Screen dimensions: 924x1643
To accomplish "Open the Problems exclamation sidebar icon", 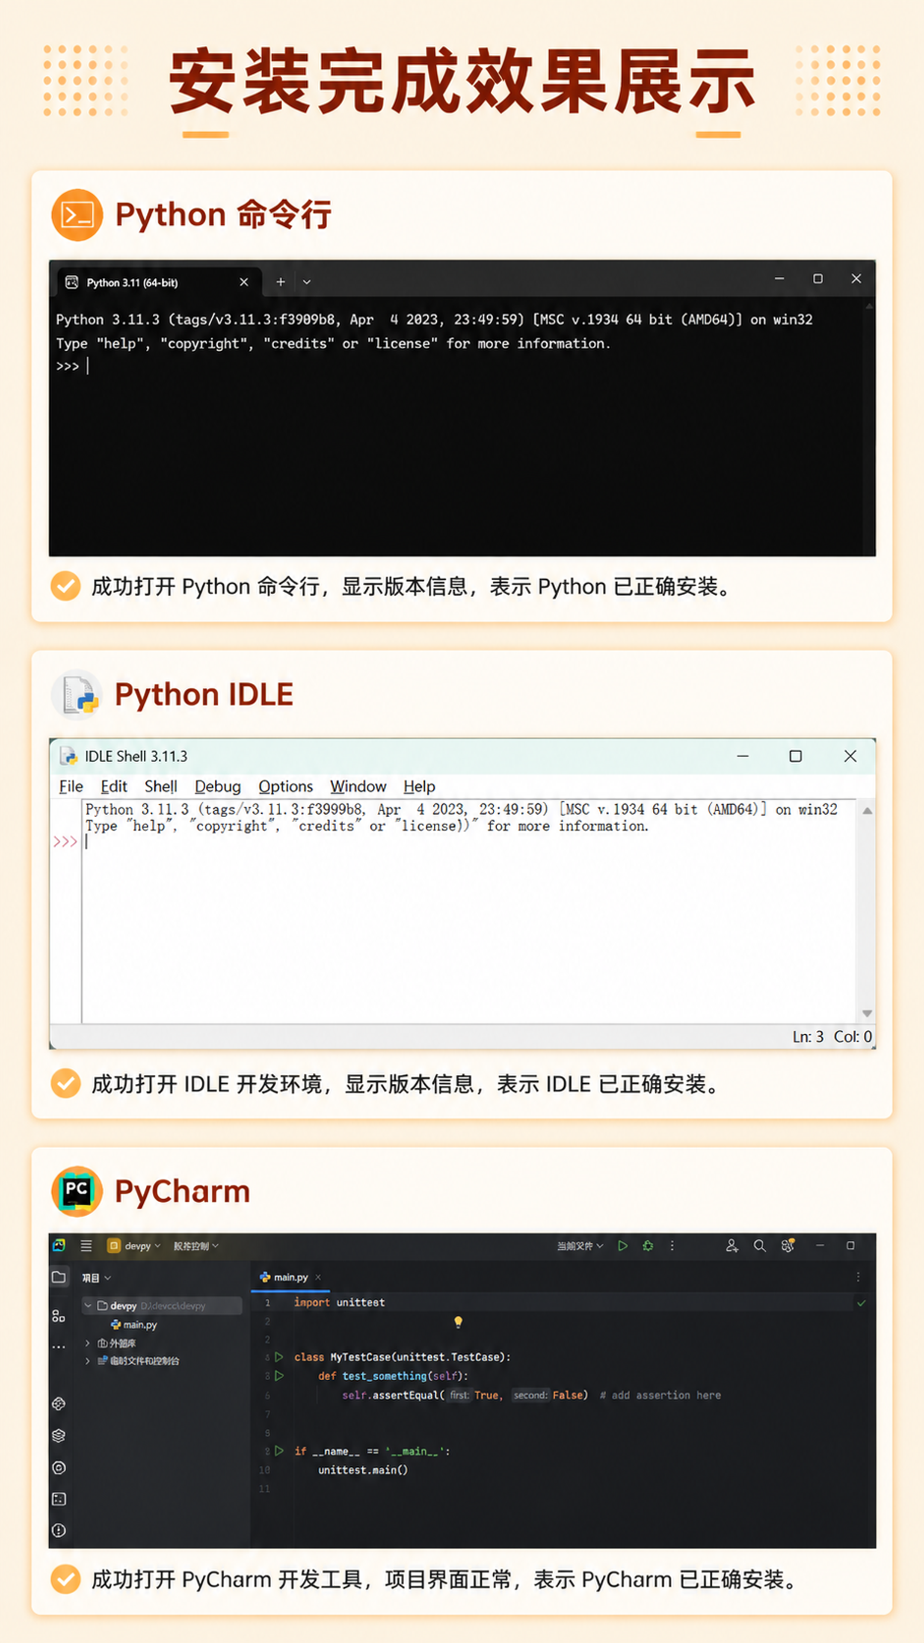I will (x=59, y=1531).
